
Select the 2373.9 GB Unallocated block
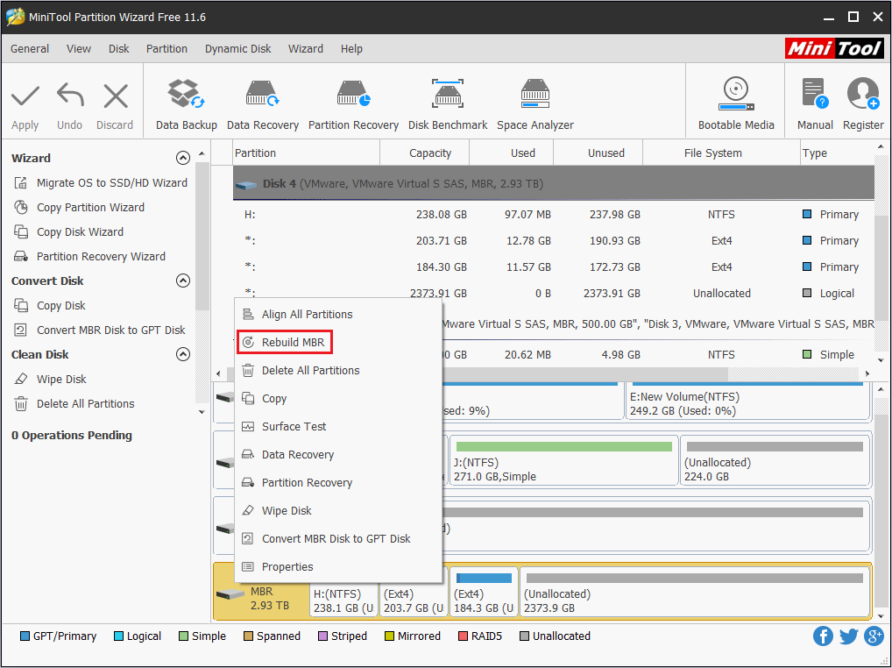click(x=695, y=592)
